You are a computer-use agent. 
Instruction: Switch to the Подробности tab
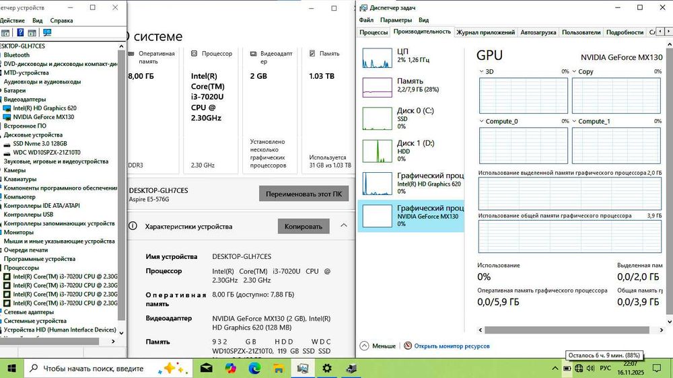(x=625, y=32)
